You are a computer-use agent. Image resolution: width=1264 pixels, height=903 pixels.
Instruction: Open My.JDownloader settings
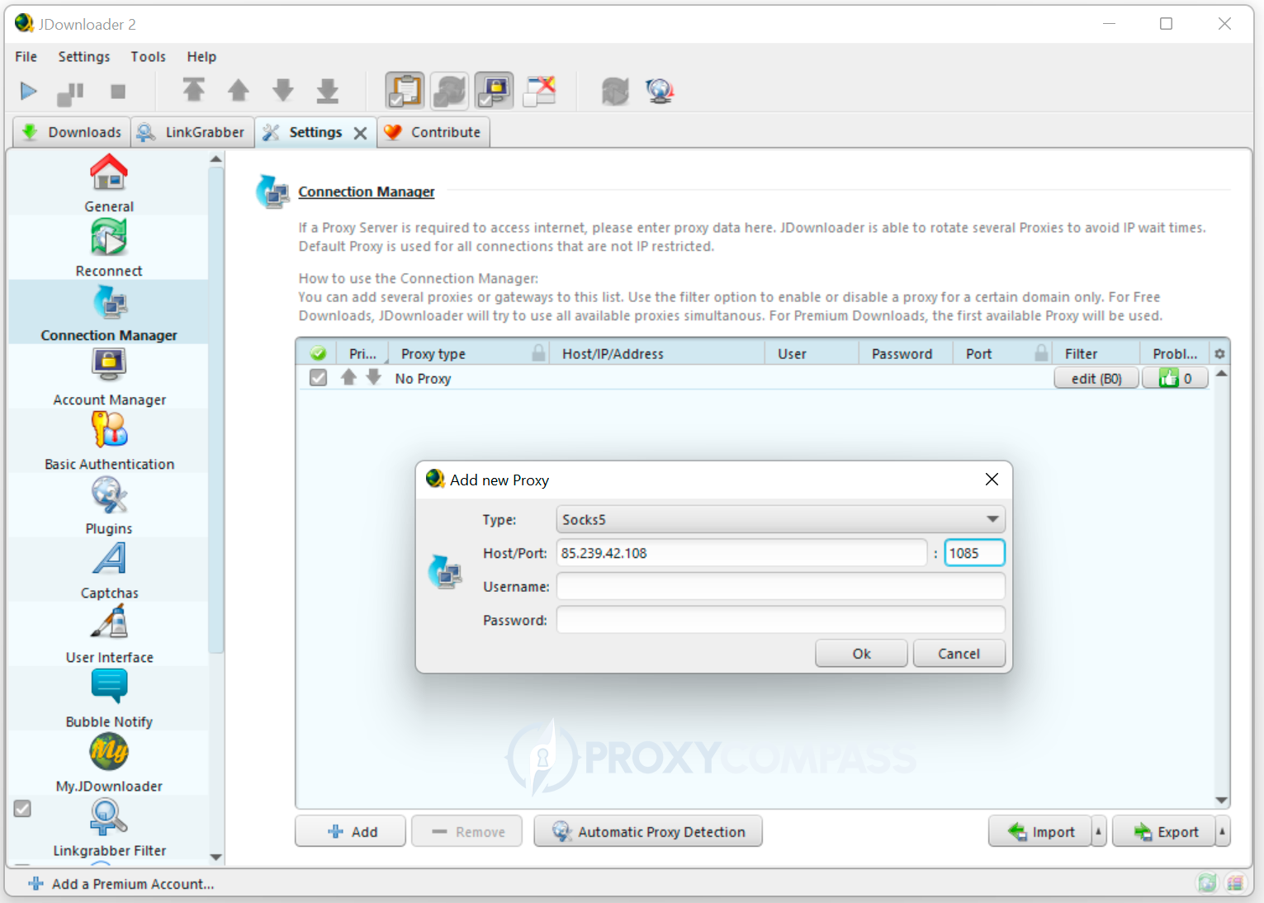(109, 764)
